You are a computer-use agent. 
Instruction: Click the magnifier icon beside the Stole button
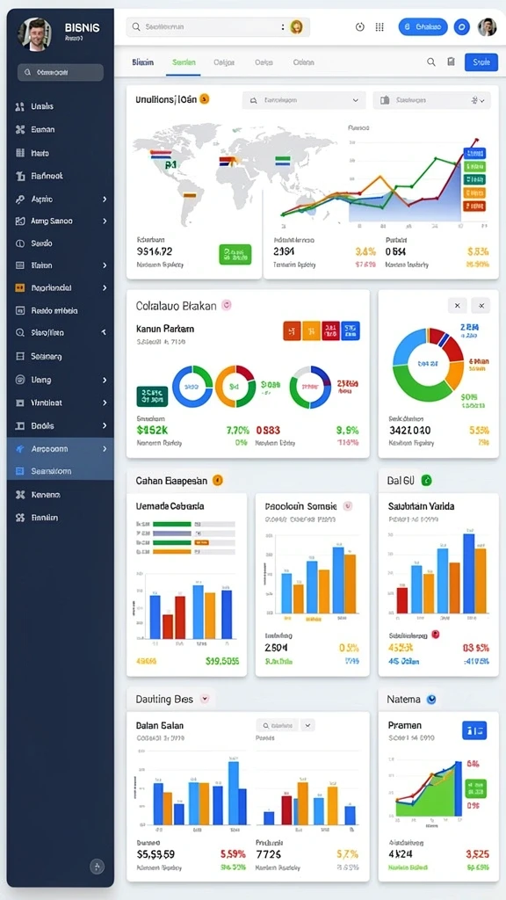pyautogui.click(x=430, y=62)
